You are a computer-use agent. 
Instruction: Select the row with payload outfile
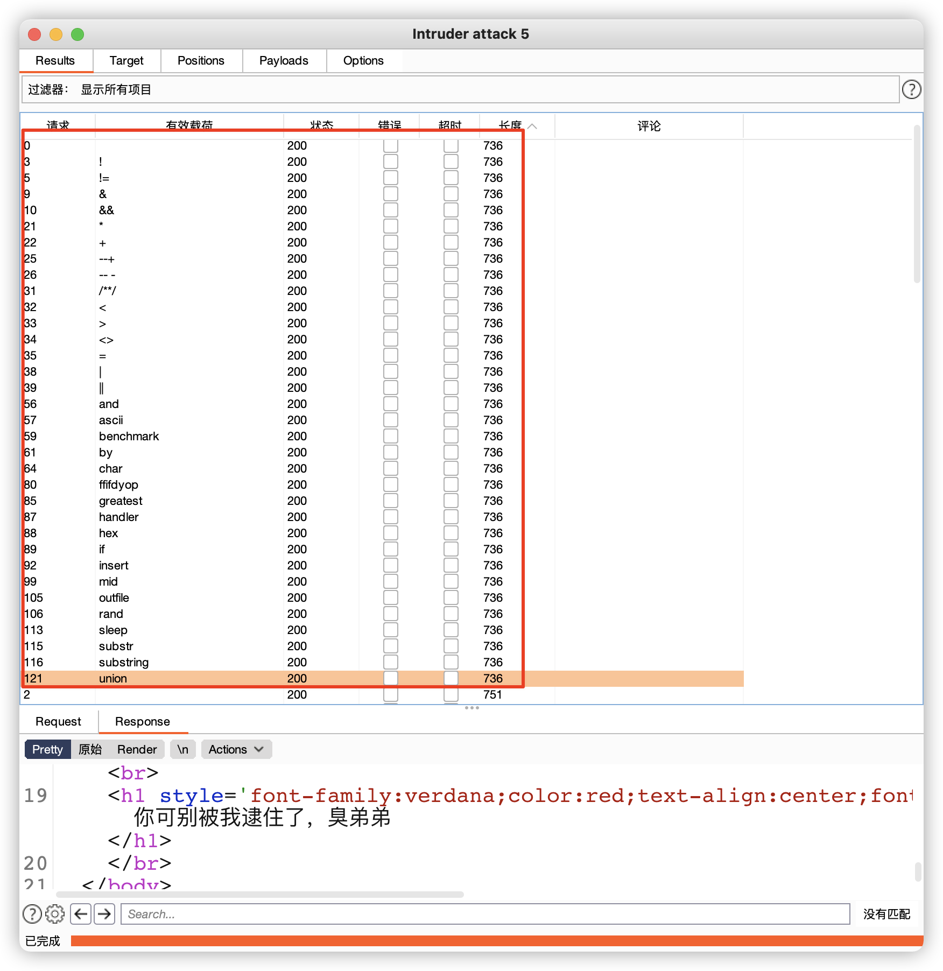coord(382,597)
